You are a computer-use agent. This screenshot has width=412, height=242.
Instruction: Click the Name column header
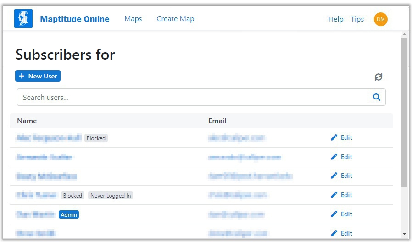click(27, 121)
